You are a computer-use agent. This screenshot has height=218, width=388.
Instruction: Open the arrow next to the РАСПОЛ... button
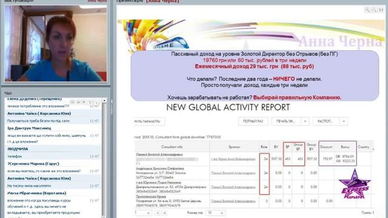click(344, 121)
